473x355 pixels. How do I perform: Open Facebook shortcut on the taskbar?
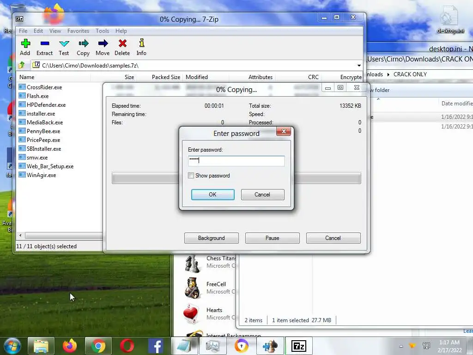coord(156,346)
